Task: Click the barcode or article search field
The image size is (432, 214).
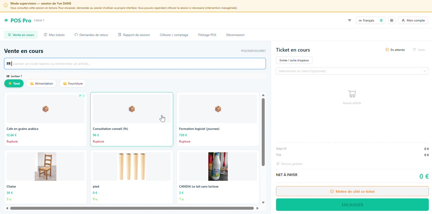Action: [x=135, y=63]
